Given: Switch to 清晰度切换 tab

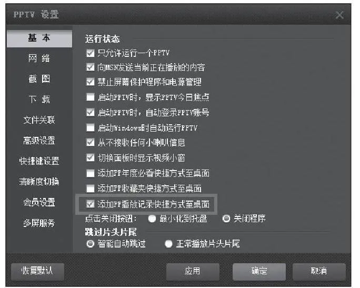Looking at the screenshot, I should pos(39,182).
